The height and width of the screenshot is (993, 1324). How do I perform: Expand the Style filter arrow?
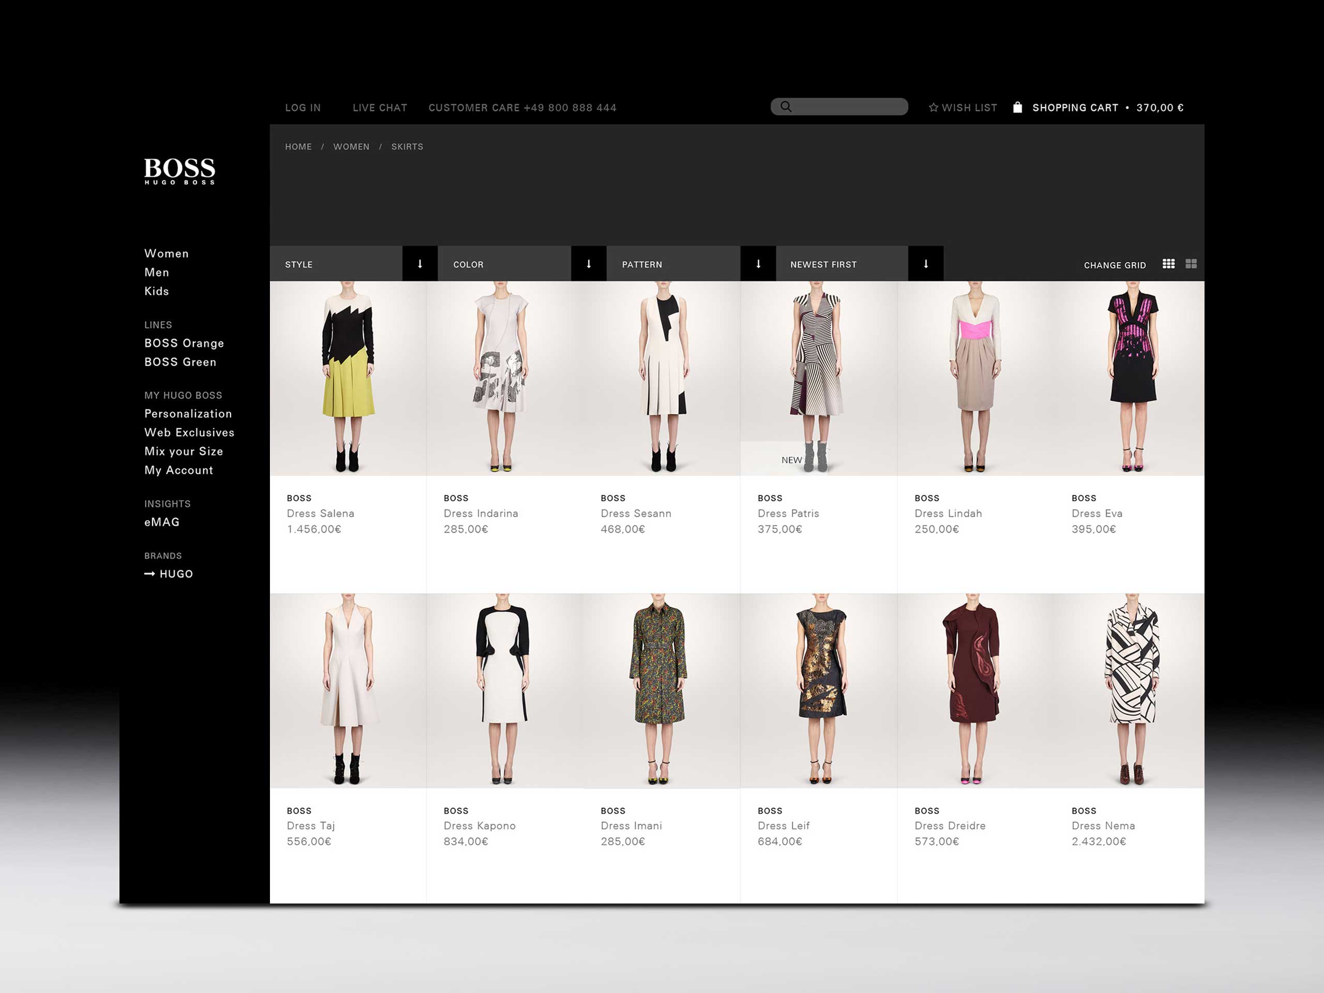click(419, 264)
